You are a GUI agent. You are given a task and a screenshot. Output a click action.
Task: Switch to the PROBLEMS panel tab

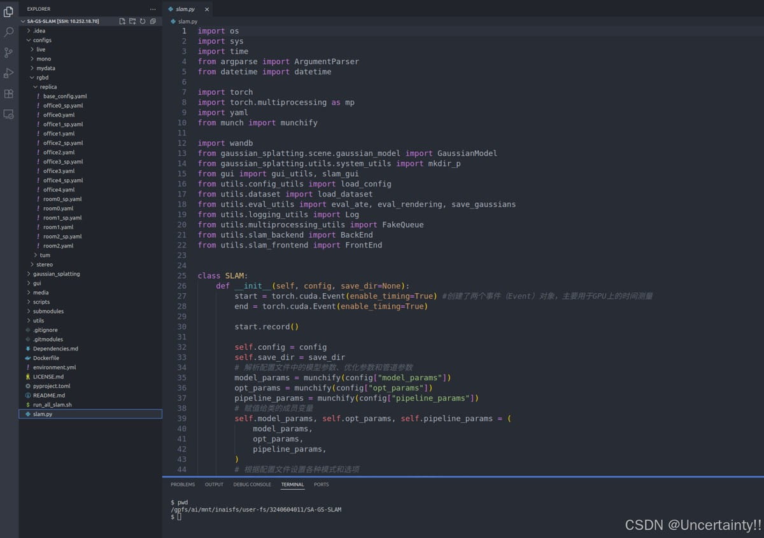click(183, 485)
